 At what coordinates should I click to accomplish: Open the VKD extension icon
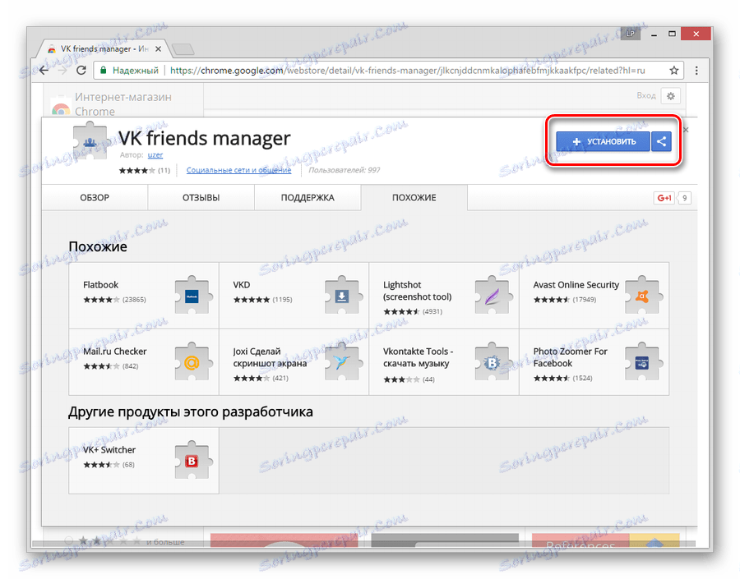click(x=342, y=296)
